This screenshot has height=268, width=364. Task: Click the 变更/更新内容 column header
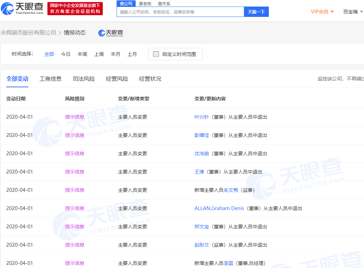coord(210,99)
